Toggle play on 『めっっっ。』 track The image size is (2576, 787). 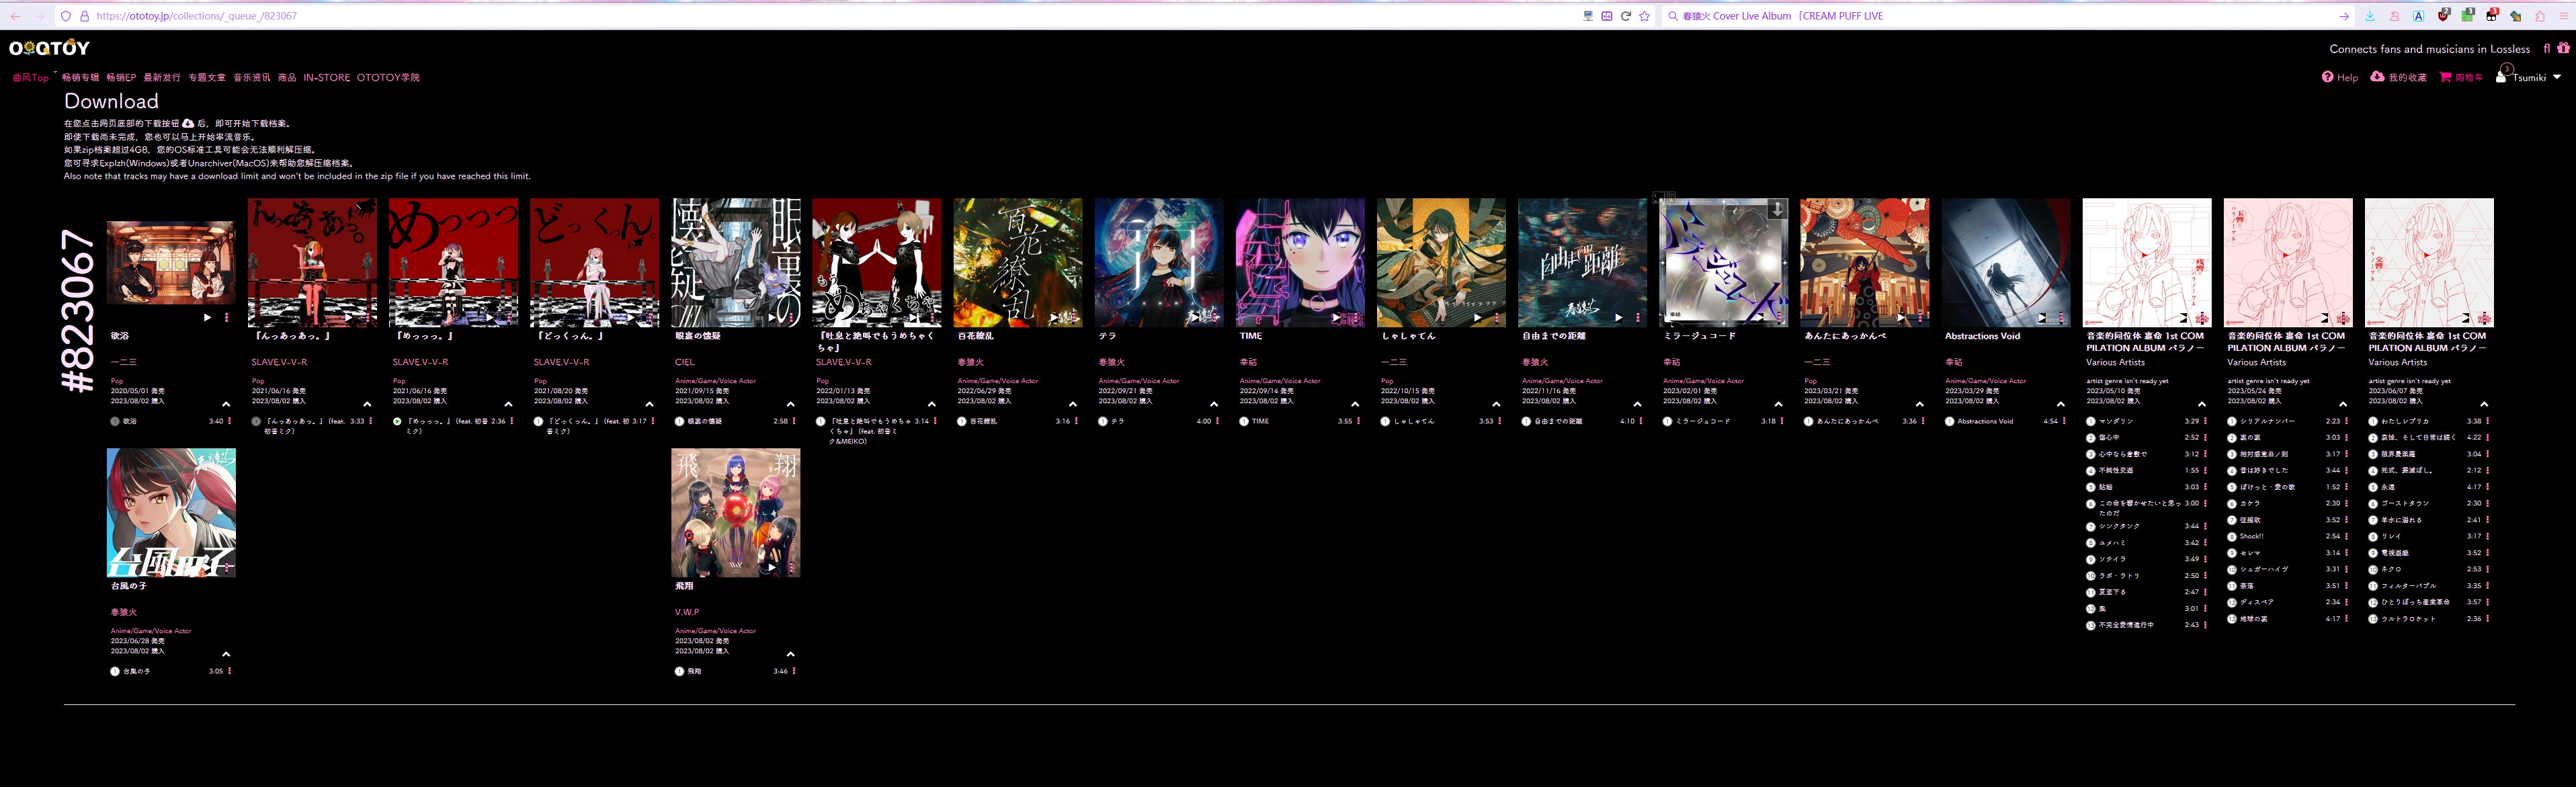point(398,422)
